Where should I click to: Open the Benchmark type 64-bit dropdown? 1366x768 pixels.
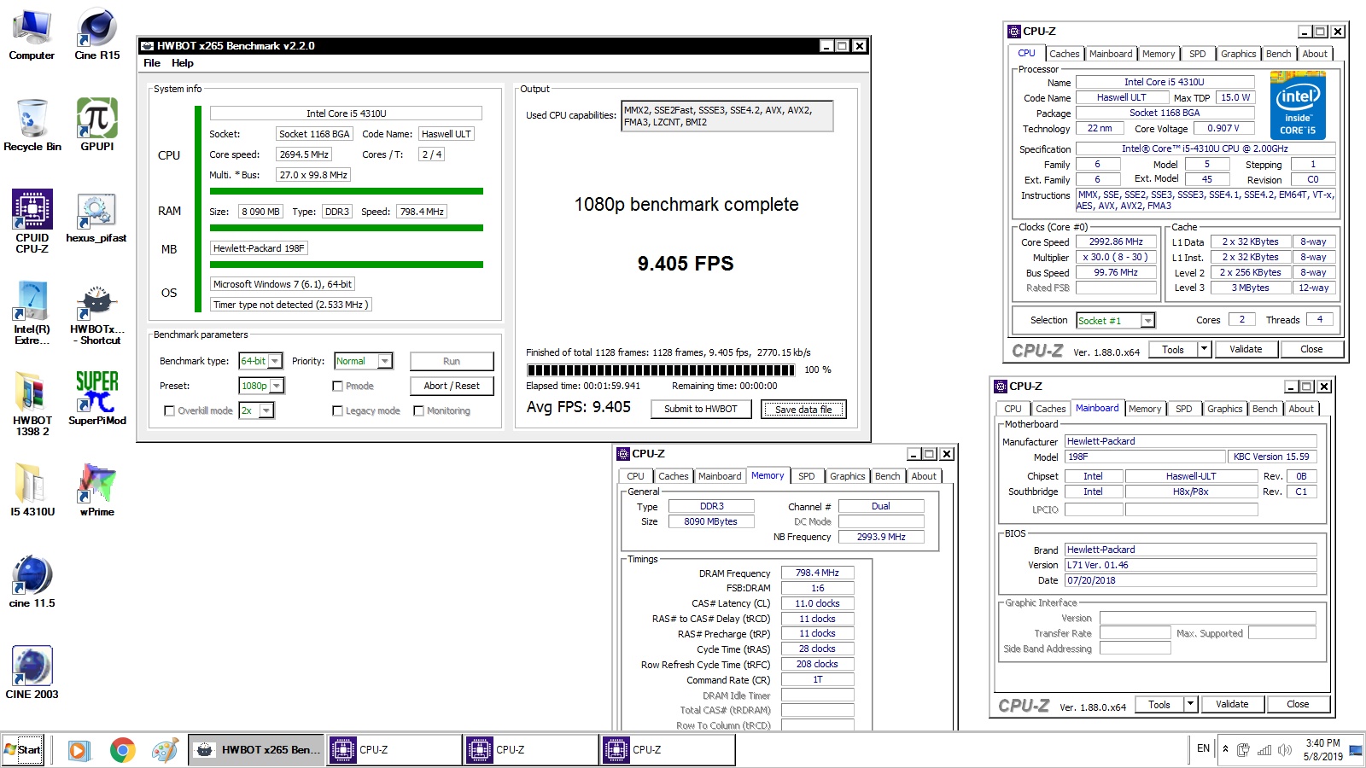pyautogui.click(x=275, y=361)
